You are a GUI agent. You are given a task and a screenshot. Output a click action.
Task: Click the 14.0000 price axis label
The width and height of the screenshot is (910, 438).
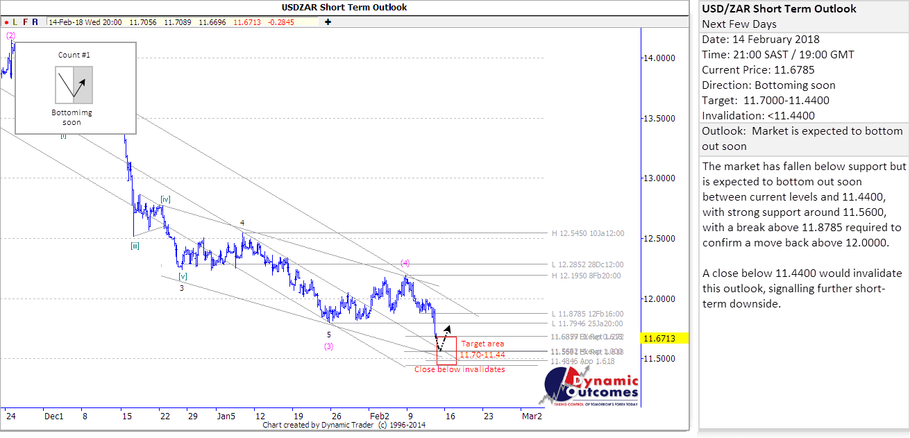660,58
